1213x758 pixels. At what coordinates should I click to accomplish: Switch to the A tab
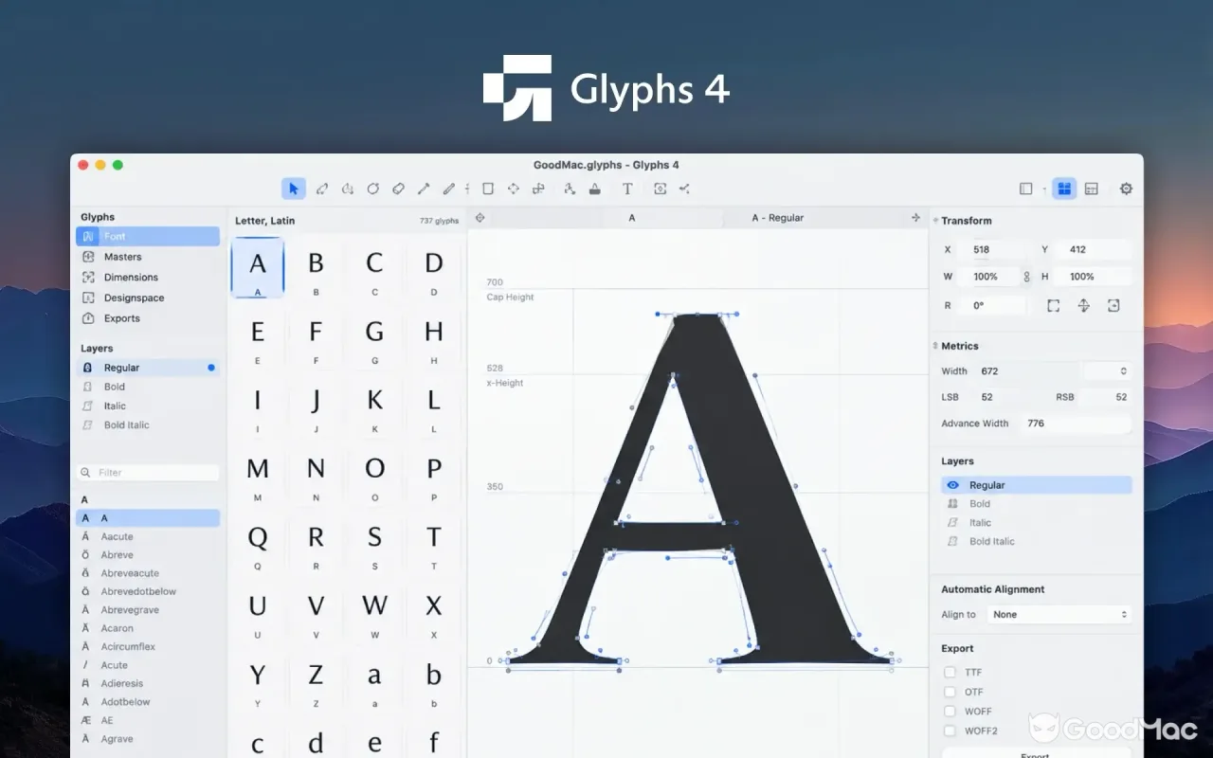click(x=632, y=218)
